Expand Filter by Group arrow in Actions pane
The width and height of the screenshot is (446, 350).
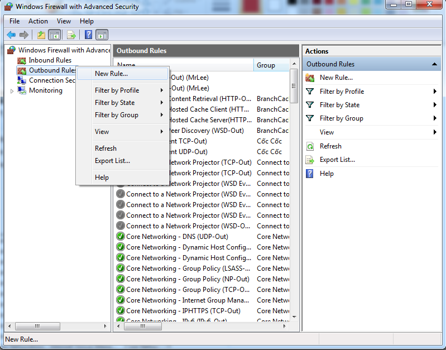[x=435, y=118]
